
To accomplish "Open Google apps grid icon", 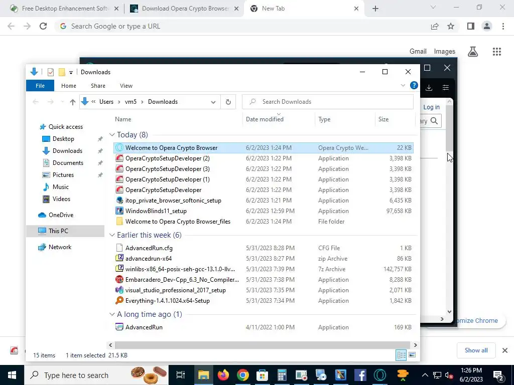I will coord(497,52).
